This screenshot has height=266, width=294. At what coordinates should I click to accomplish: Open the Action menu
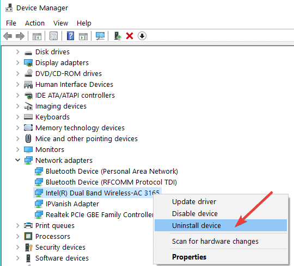(x=35, y=23)
